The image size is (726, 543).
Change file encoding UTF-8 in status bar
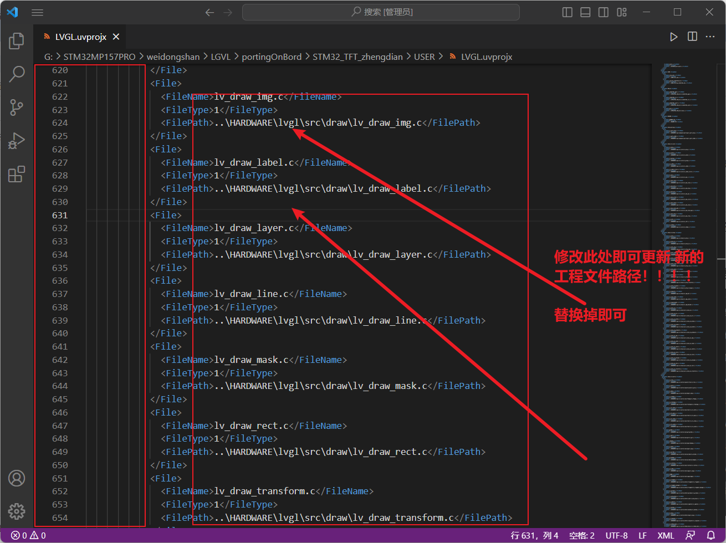616,536
